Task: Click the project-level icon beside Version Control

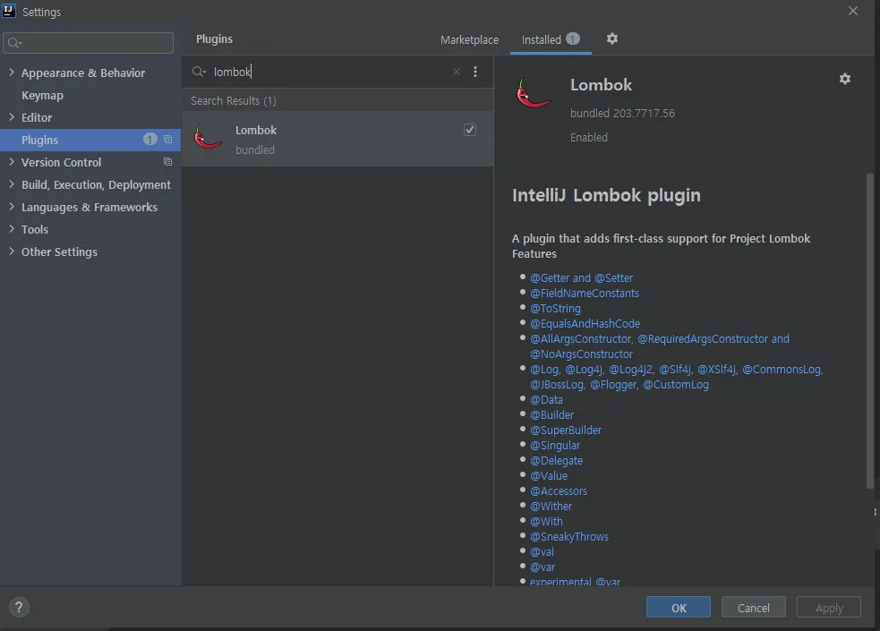Action: tap(167, 161)
